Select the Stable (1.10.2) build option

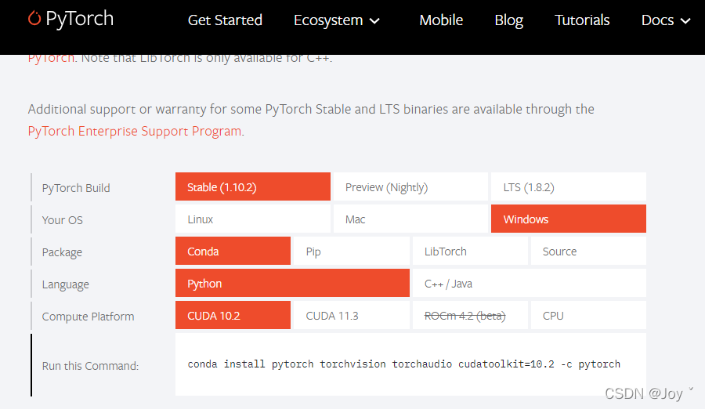[x=253, y=186]
